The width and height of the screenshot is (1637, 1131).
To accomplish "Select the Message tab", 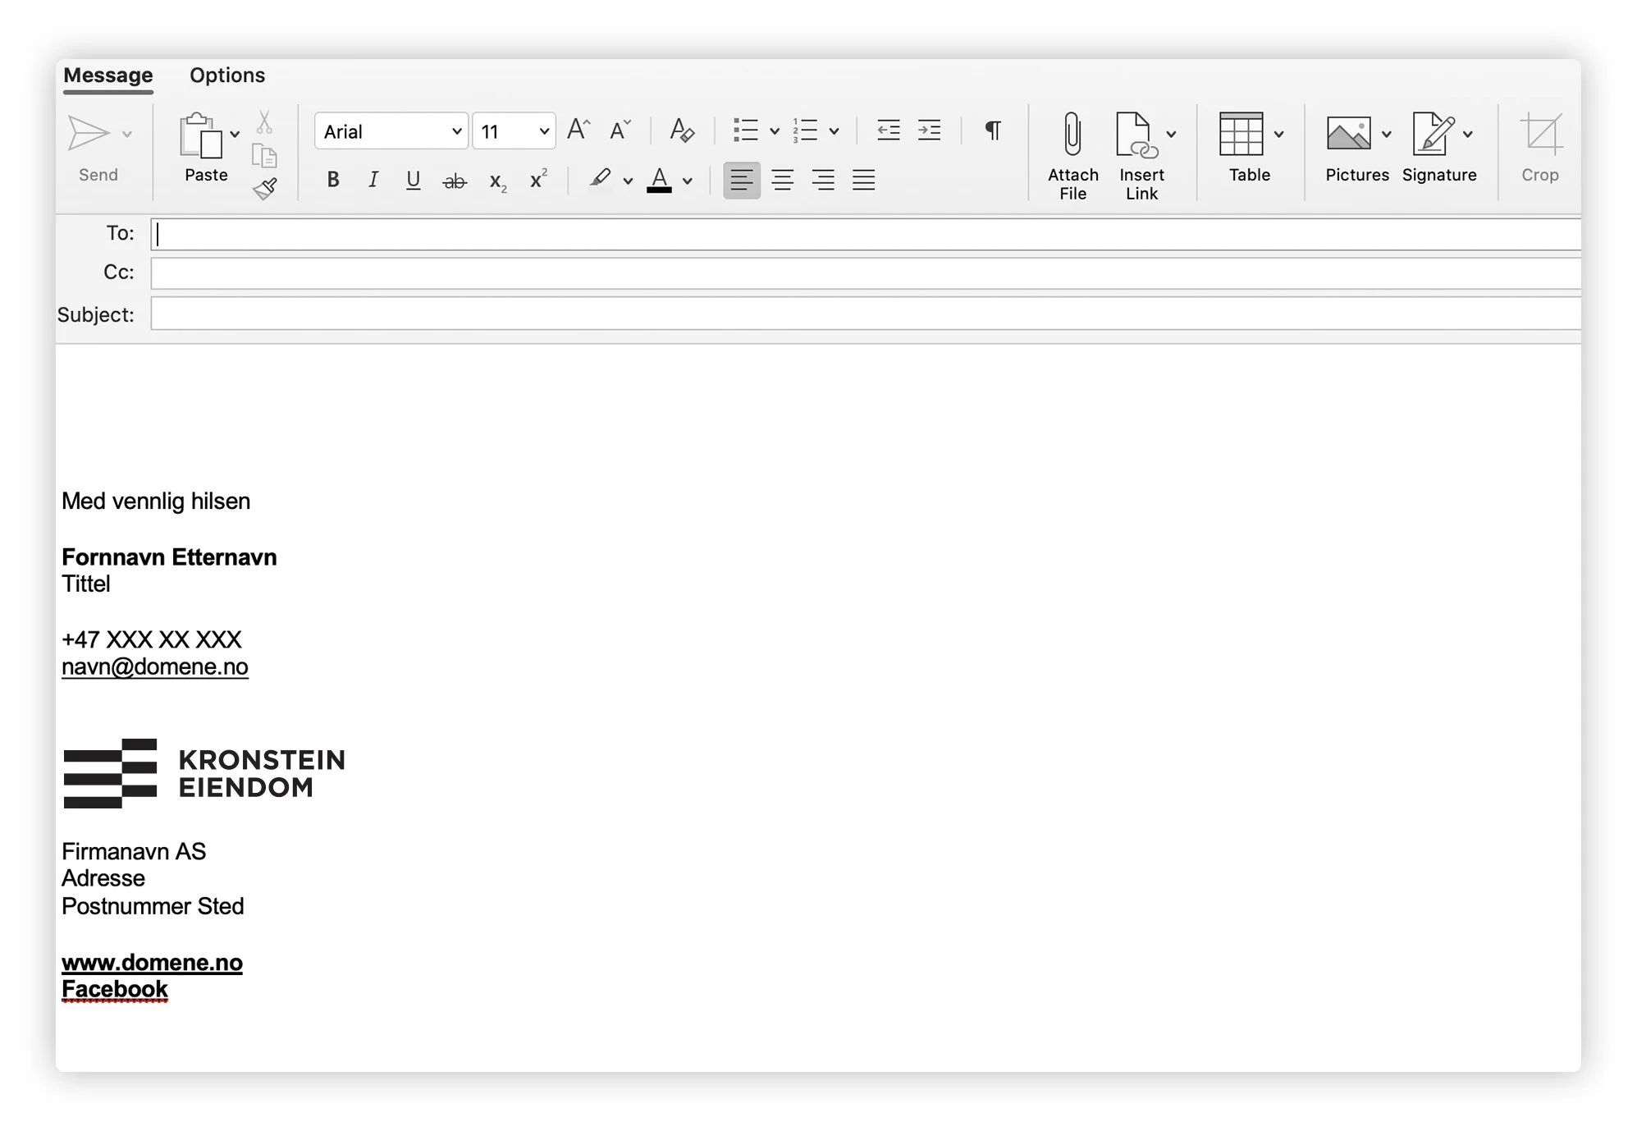I will (x=108, y=76).
